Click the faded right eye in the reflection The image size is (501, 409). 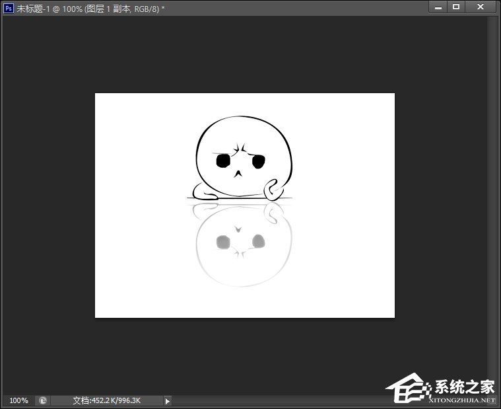click(258, 241)
